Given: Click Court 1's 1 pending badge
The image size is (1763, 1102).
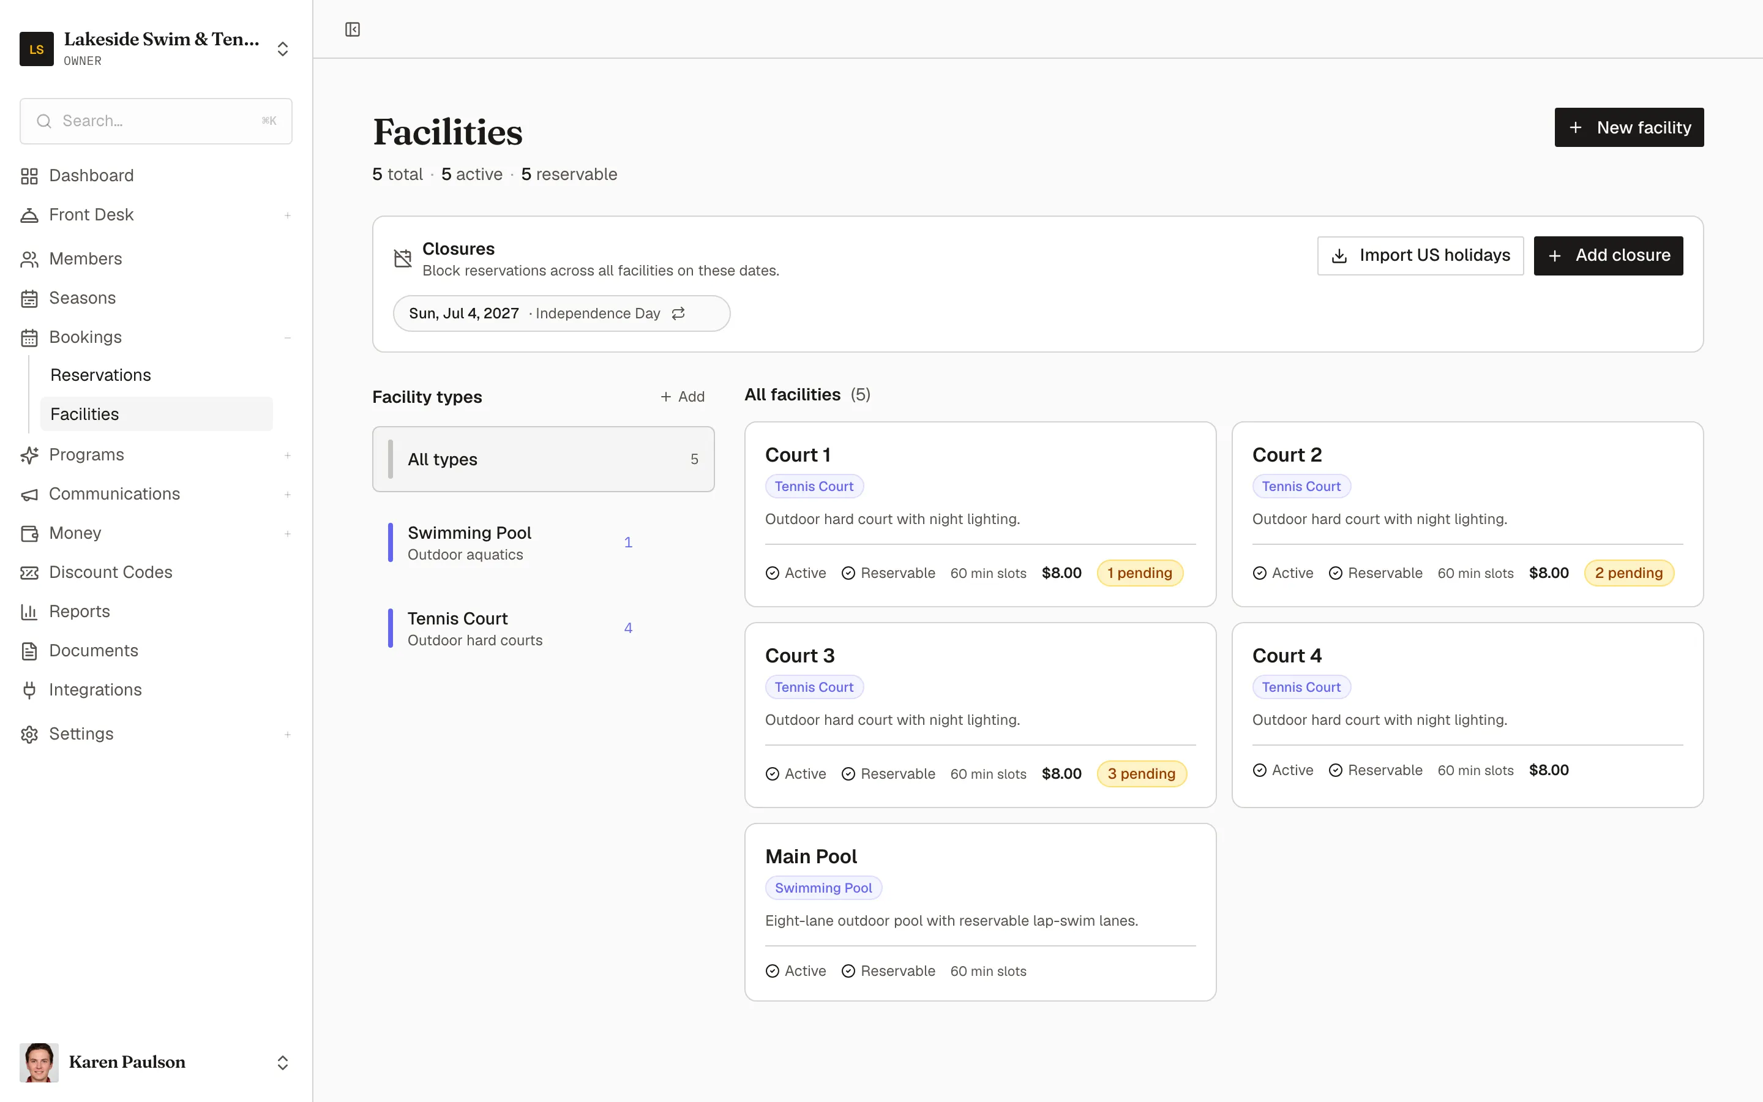Looking at the screenshot, I should point(1139,573).
